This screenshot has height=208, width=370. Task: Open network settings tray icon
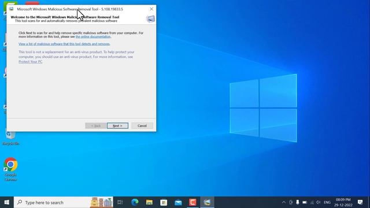(312, 202)
